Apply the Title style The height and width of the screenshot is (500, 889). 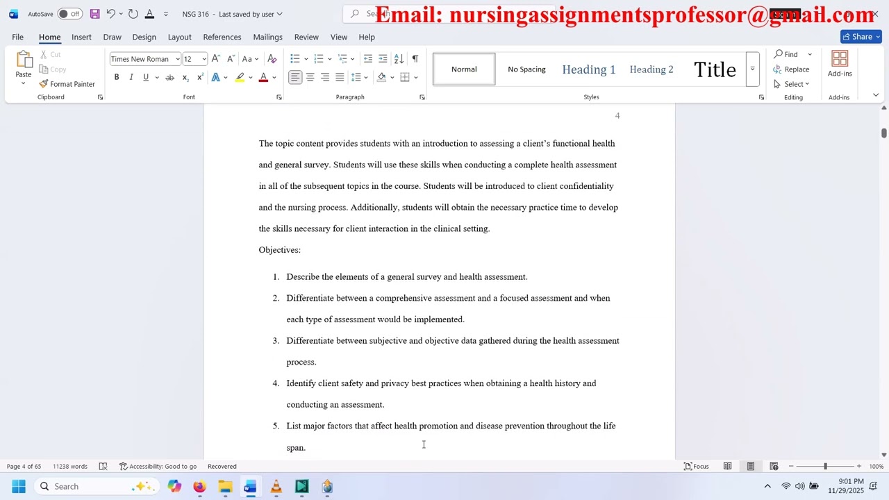pyautogui.click(x=715, y=69)
